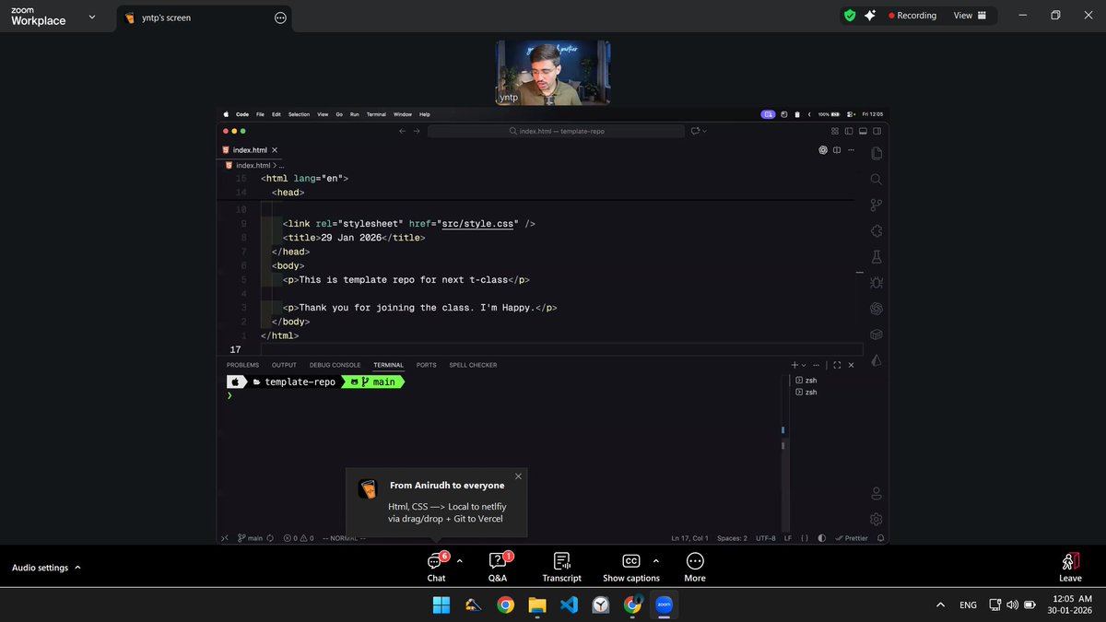Show captions in Zoom toolbar
Image resolution: width=1106 pixels, height=622 pixels.
tap(631, 567)
